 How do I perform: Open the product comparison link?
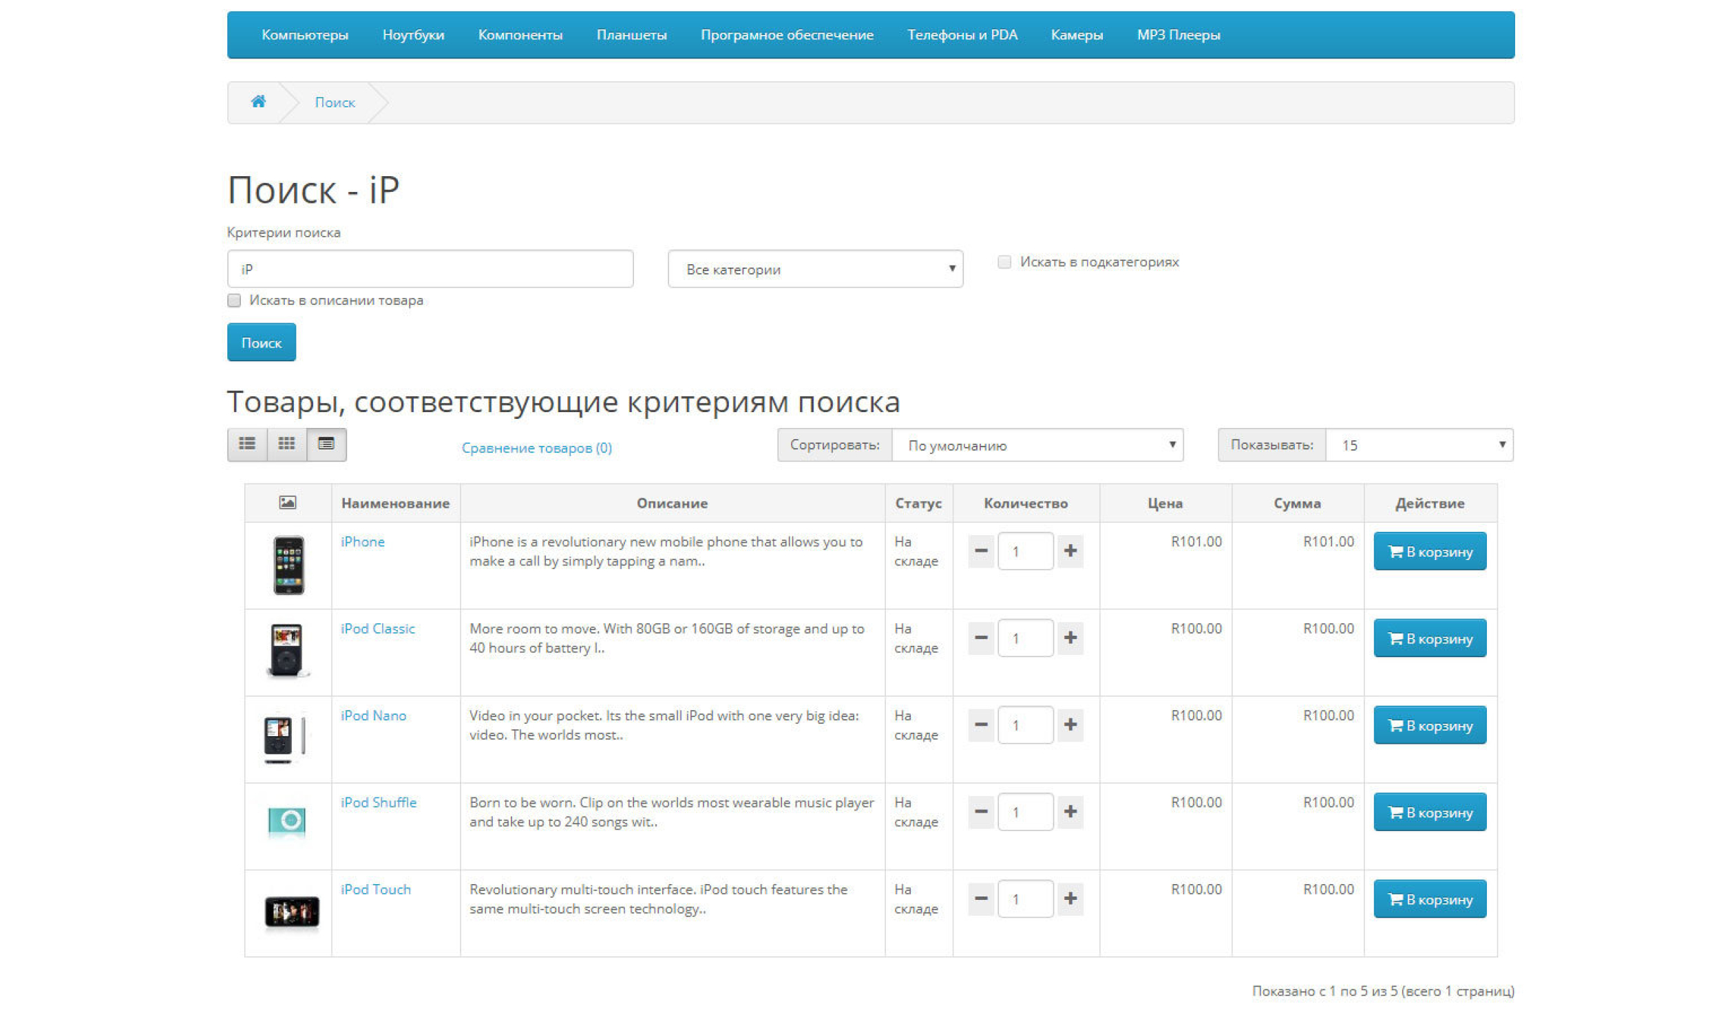(536, 448)
